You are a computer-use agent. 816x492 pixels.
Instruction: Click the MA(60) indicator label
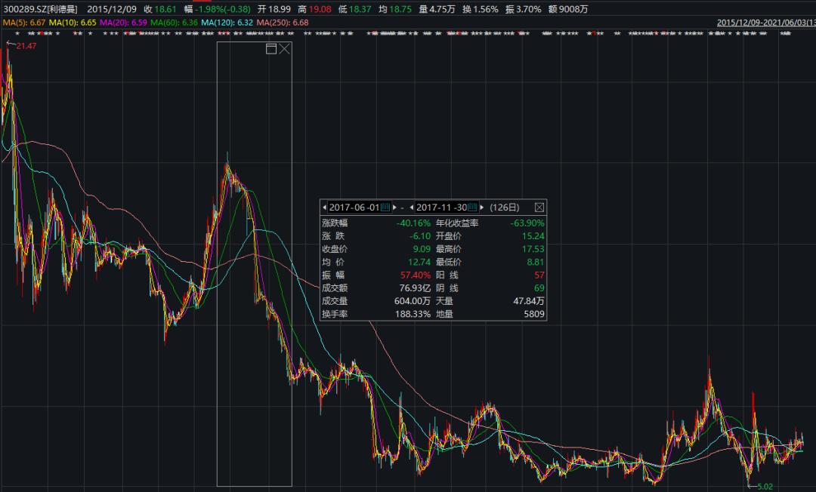pyautogui.click(x=175, y=23)
